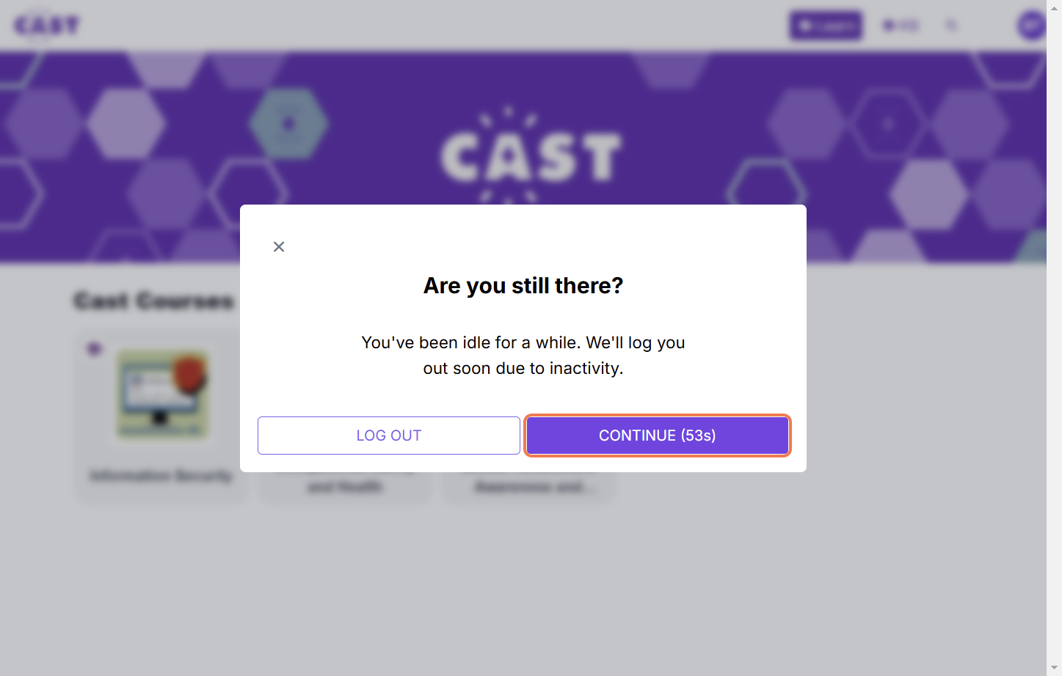Open the user avatar menu

point(1030,26)
